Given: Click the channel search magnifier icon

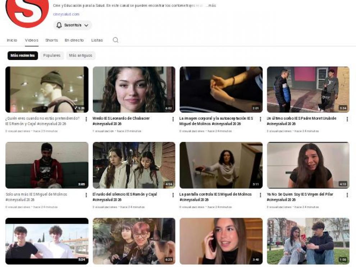Looking at the screenshot, I should 115,40.
